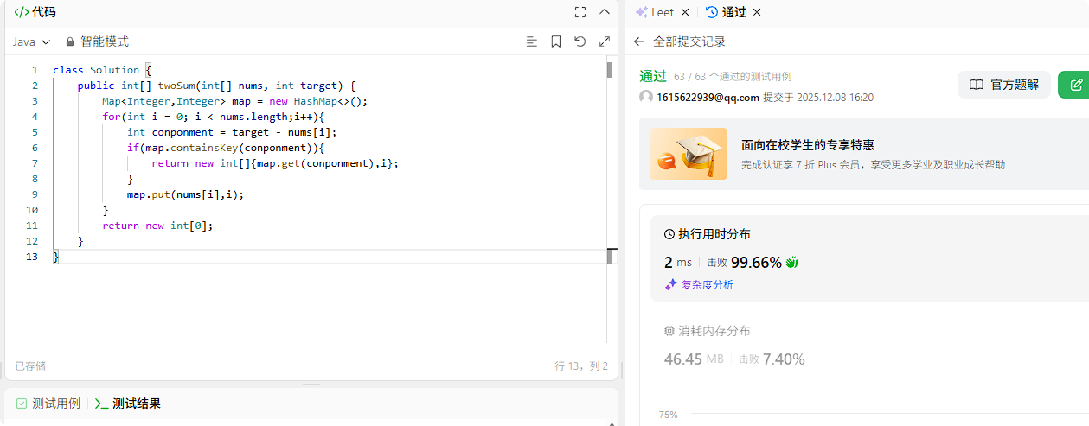Viewport: 1089px width, 426px height.
Task: Click the 通过 accepted status text
Action: (653, 76)
